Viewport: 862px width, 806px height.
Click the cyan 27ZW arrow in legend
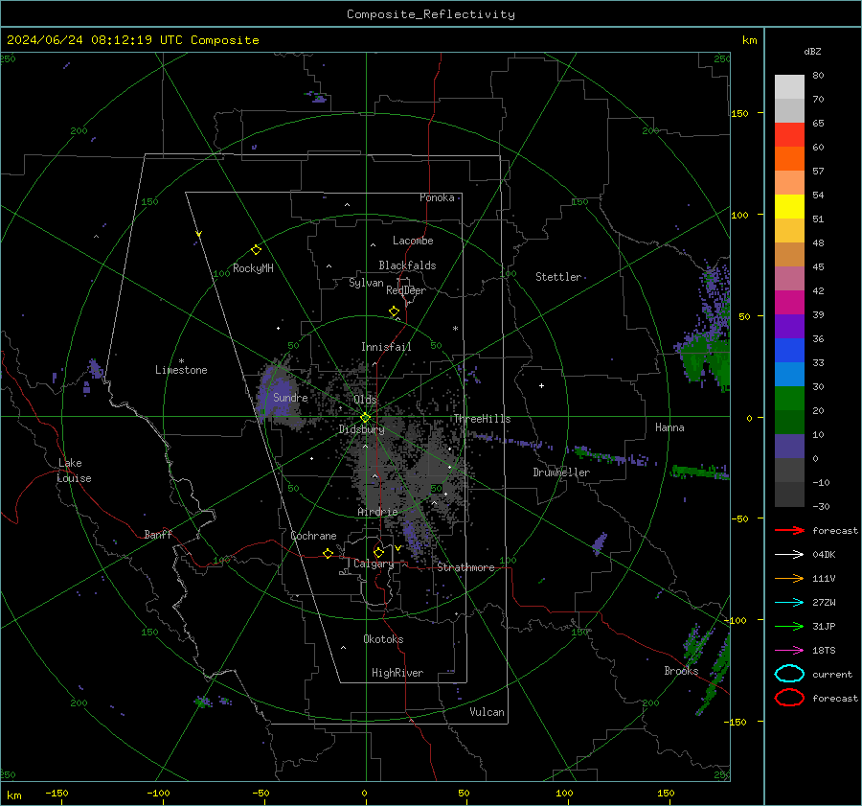789,603
